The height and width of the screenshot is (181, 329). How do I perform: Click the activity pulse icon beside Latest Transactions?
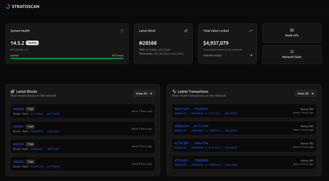174,91
